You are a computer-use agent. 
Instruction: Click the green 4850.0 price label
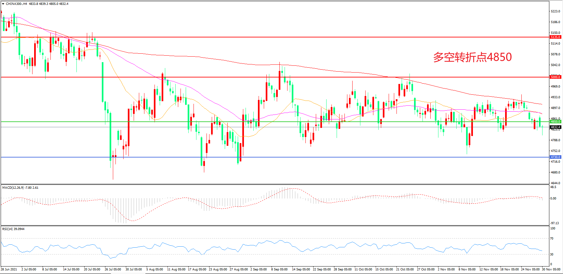pyautogui.click(x=555, y=122)
